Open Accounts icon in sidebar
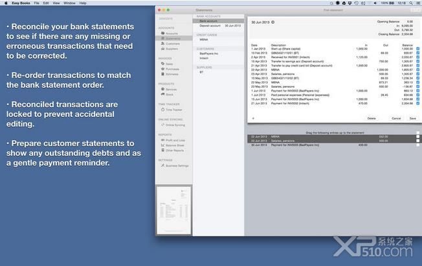 pos(162,34)
